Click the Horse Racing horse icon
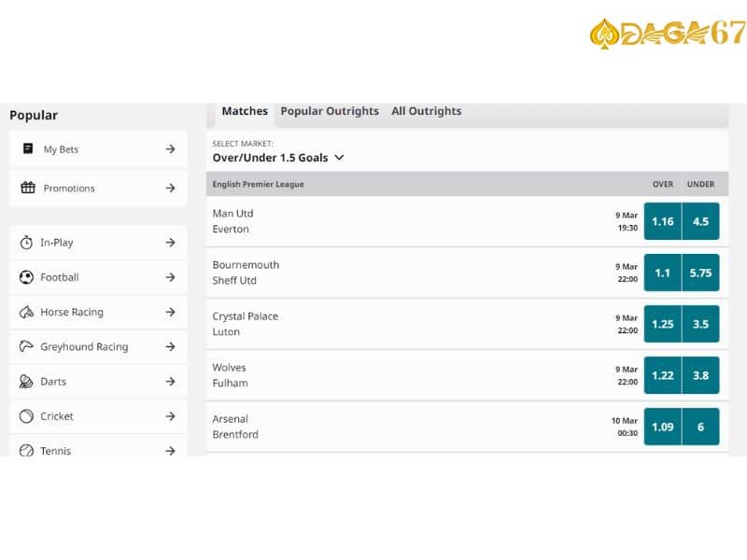The image size is (747, 560). pyautogui.click(x=26, y=312)
